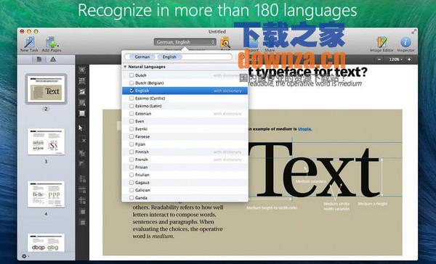The width and height of the screenshot is (436, 264).
Task: Click the Add Pages toolbar icon
Action: (x=52, y=42)
